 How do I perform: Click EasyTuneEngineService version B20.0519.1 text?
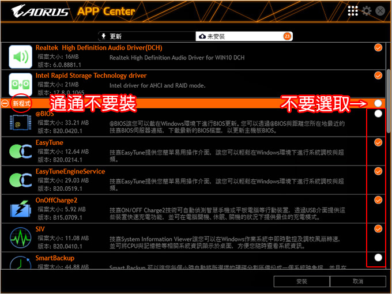click(60, 189)
